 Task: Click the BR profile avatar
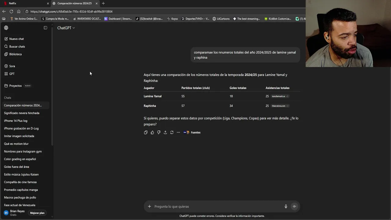[6, 213]
